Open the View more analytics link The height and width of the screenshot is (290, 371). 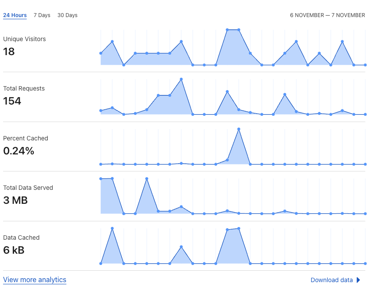35,280
